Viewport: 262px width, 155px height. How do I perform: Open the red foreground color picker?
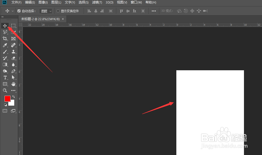point(7,99)
